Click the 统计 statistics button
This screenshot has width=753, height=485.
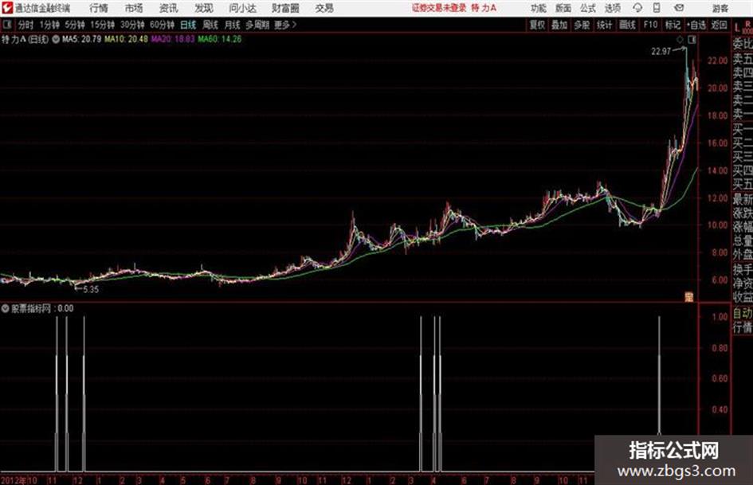point(605,25)
